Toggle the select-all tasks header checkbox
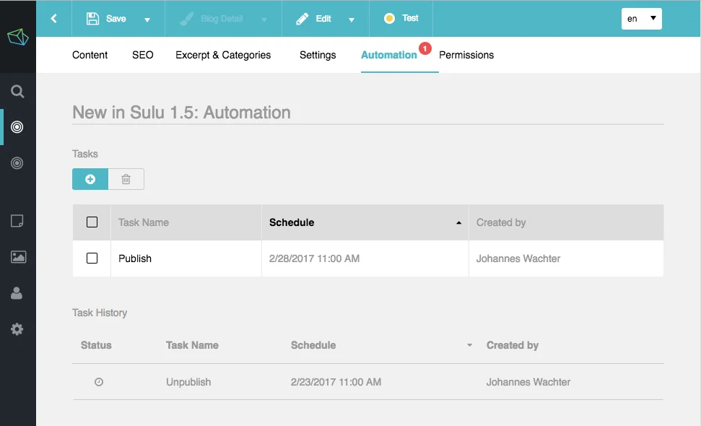This screenshot has height=426, width=701. tap(92, 222)
